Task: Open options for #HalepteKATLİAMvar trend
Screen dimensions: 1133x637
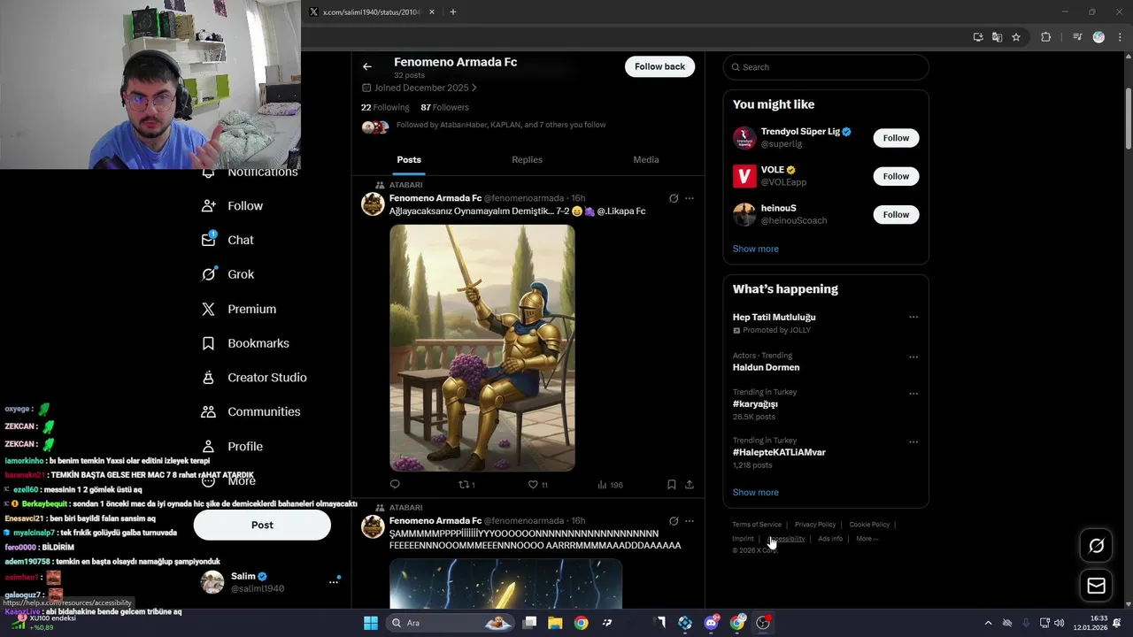Action: coord(913,442)
